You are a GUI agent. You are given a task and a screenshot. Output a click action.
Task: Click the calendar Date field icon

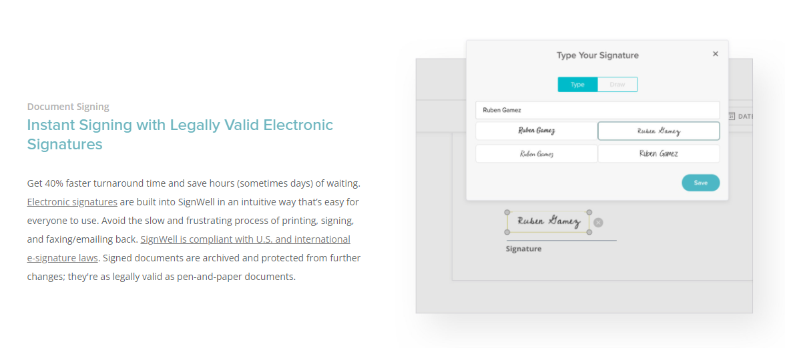tap(732, 116)
